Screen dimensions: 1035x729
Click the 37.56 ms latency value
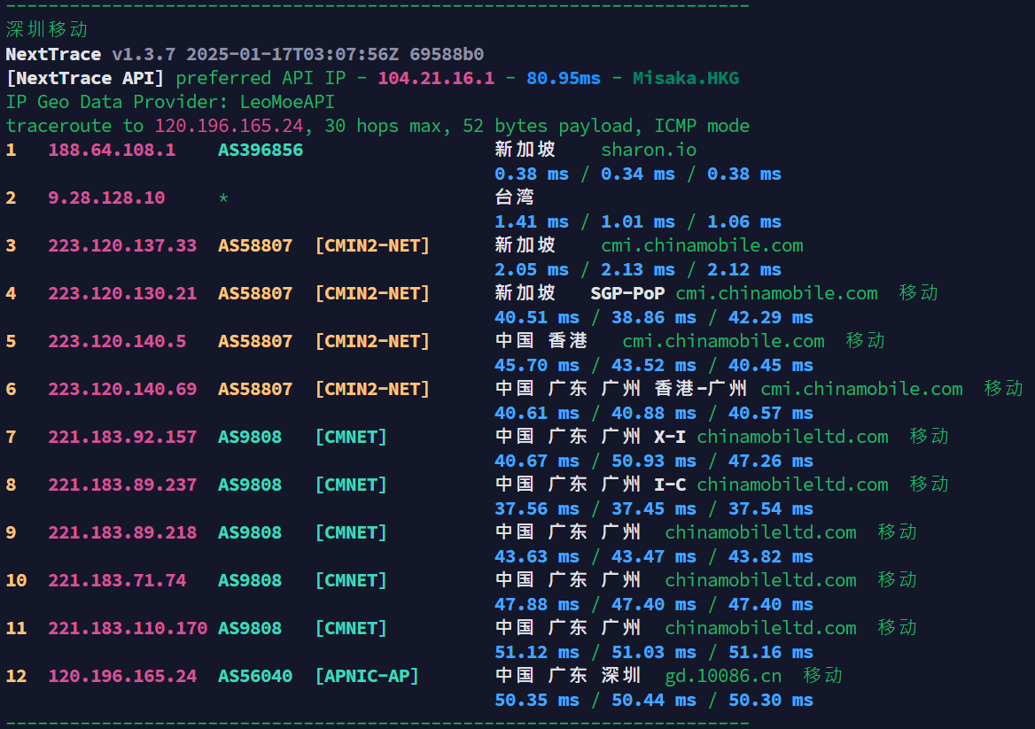click(537, 508)
